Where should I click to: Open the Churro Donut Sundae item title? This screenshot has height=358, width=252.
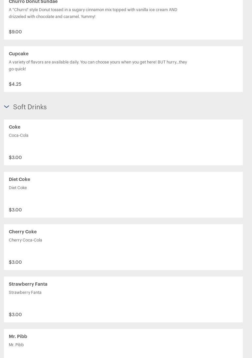click(33, 2)
